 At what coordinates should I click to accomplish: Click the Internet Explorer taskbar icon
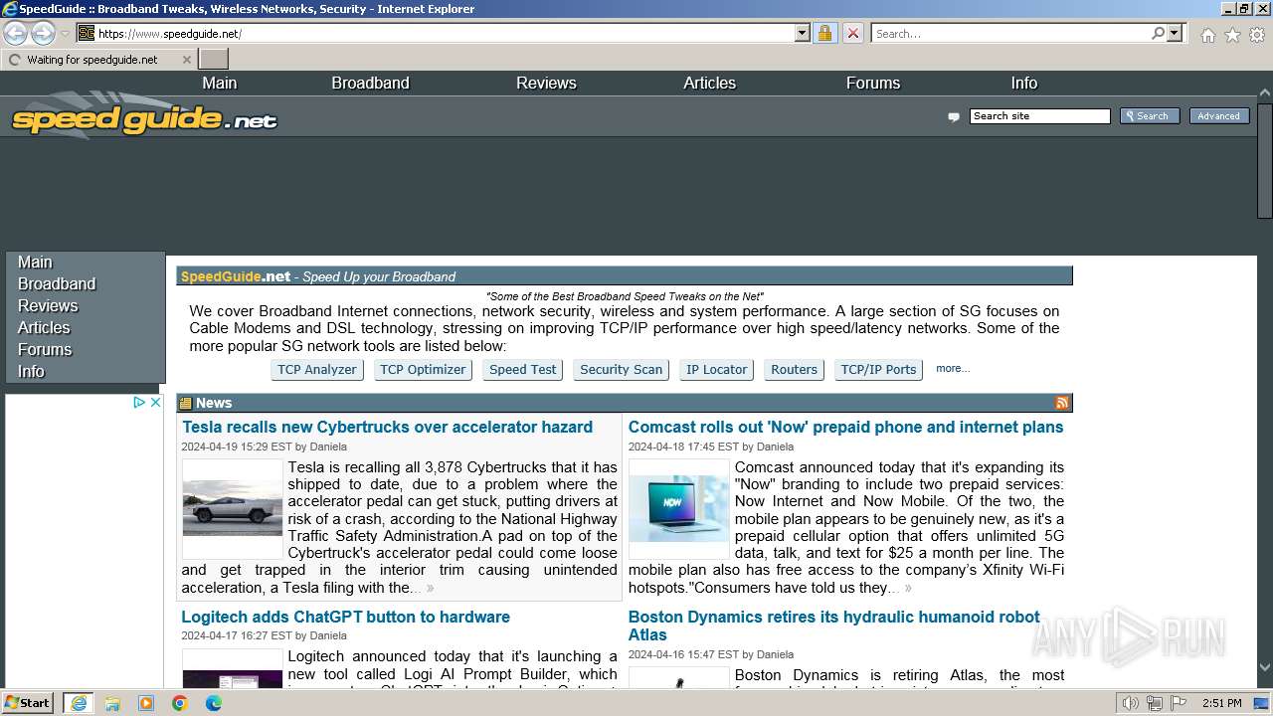pyautogui.click(x=79, y=703)
